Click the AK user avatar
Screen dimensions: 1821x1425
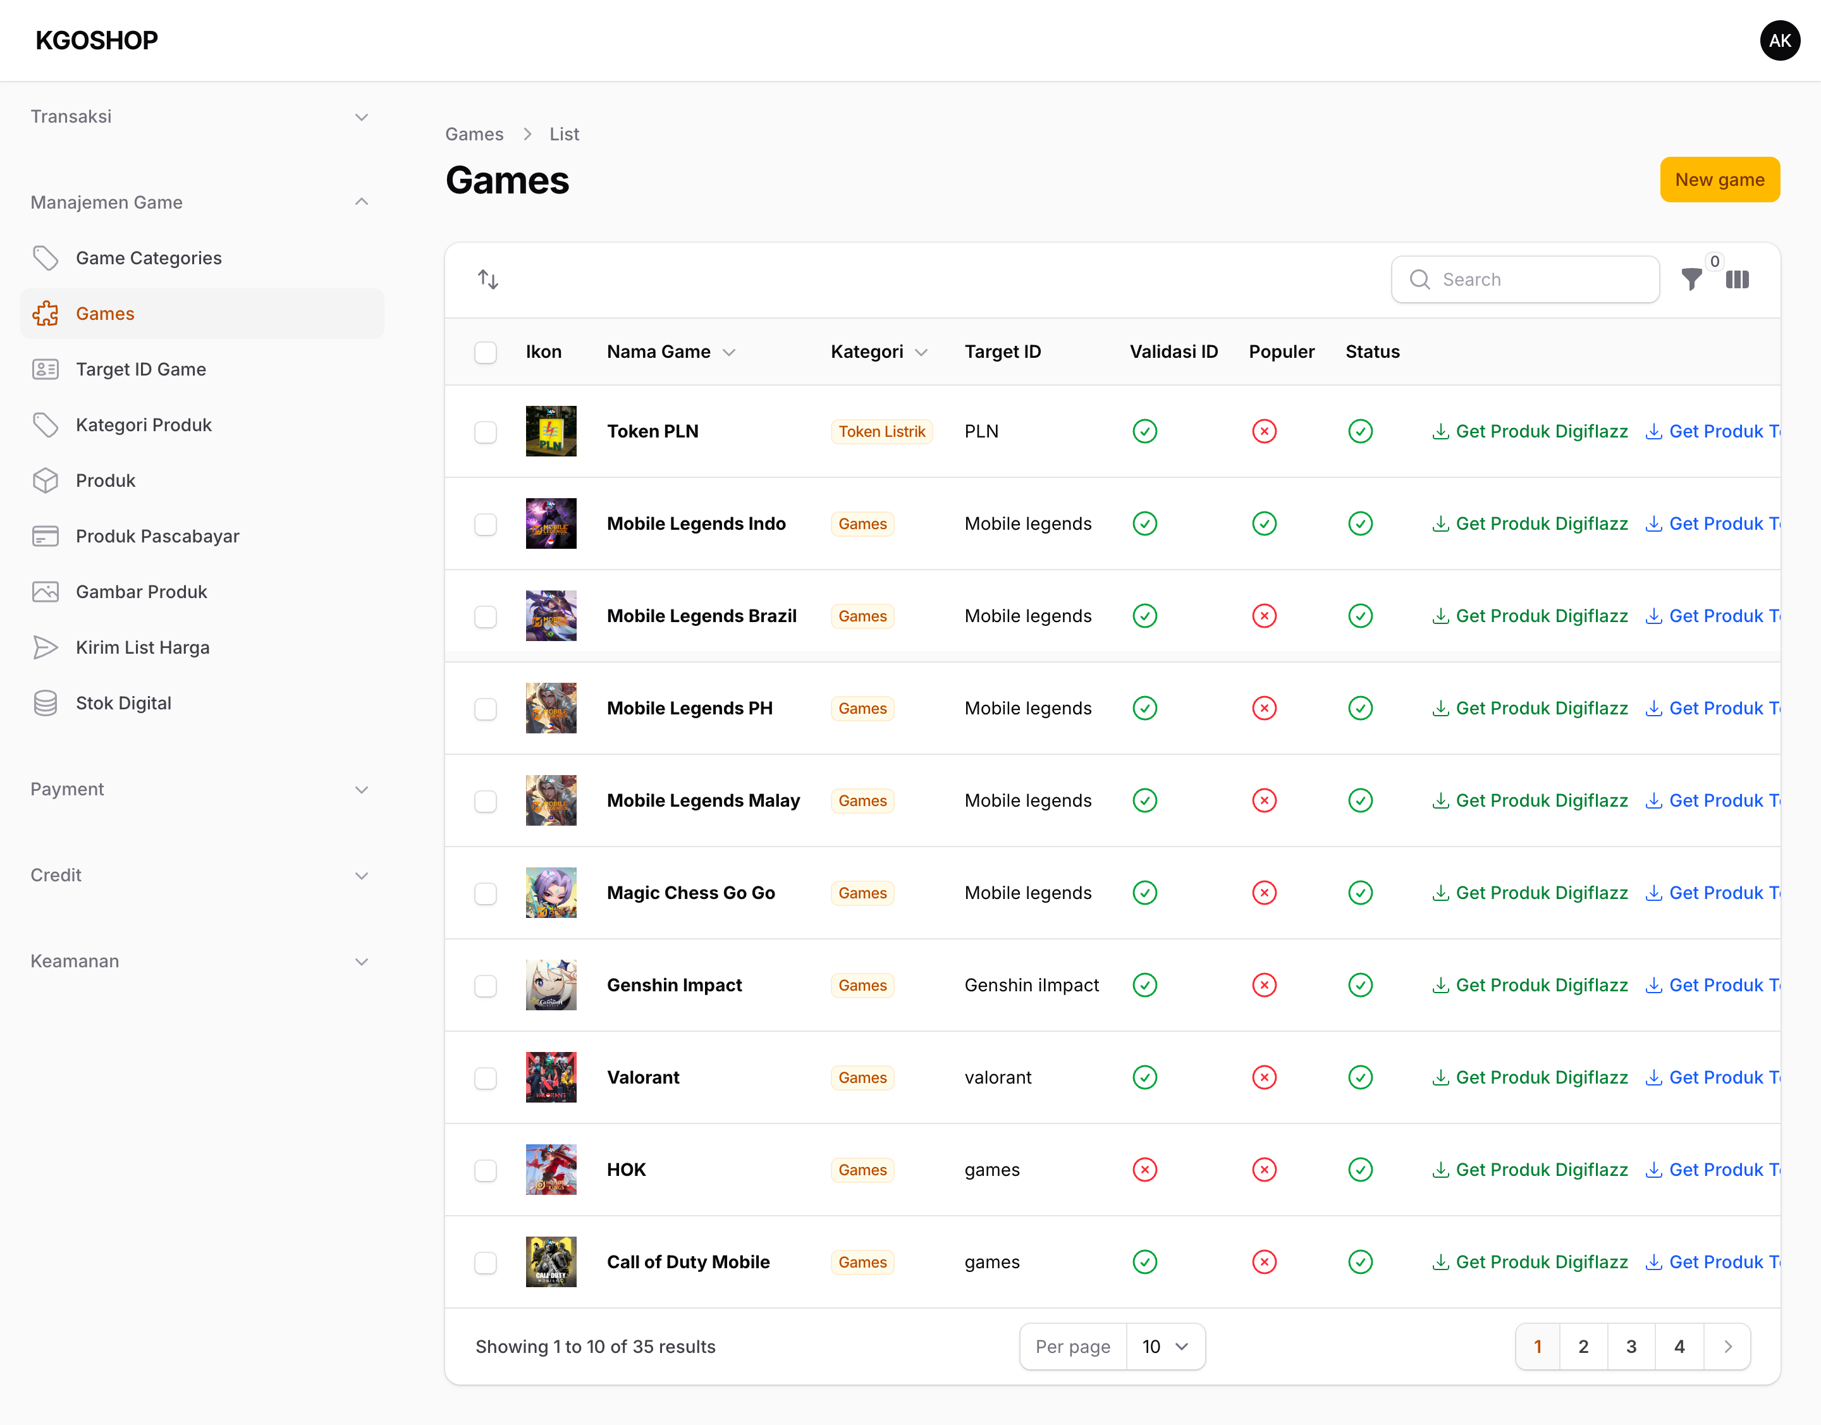[1780, 40]
